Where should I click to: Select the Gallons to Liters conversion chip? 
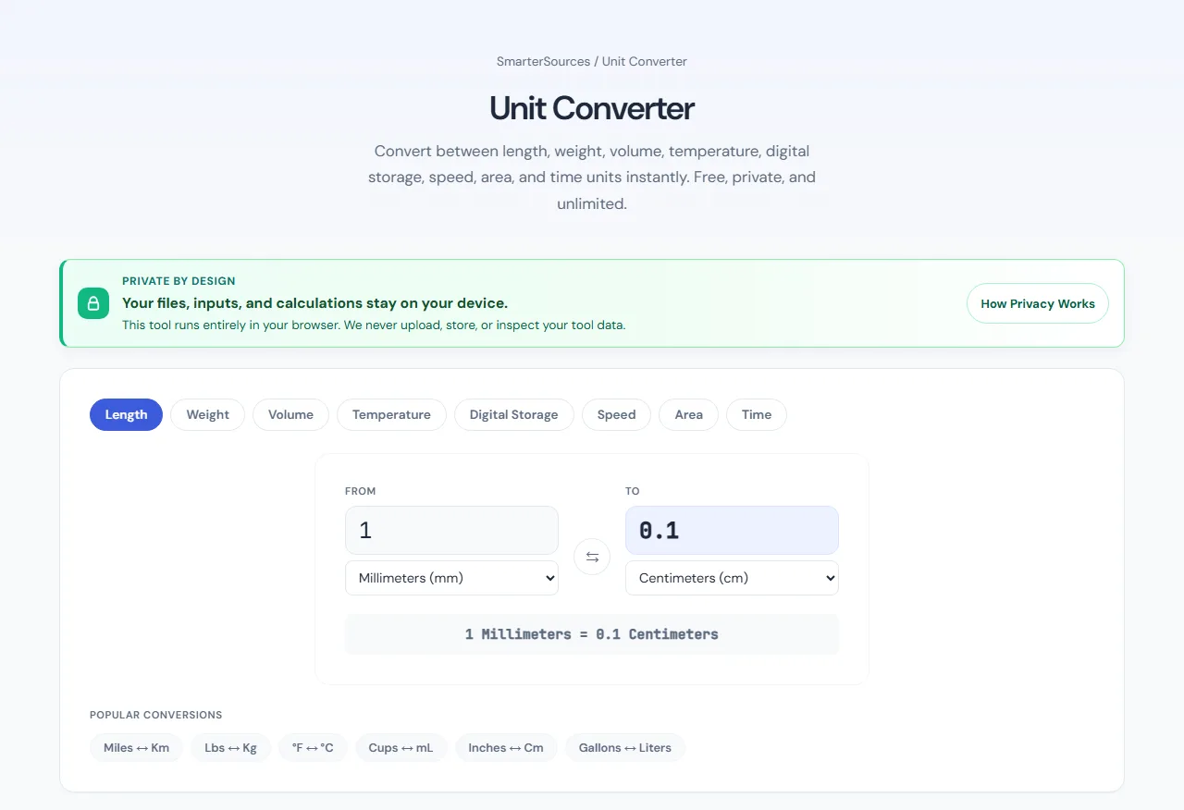pos(625,747)
